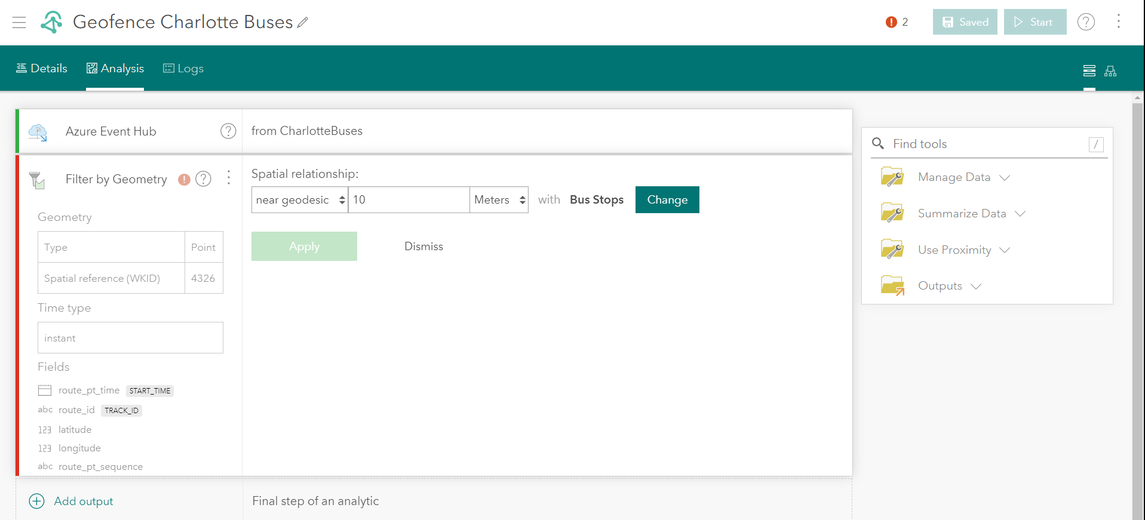The image size is (1145, 520).
Task: Click the Use Proximity folder icon
Action: point(892,250)
